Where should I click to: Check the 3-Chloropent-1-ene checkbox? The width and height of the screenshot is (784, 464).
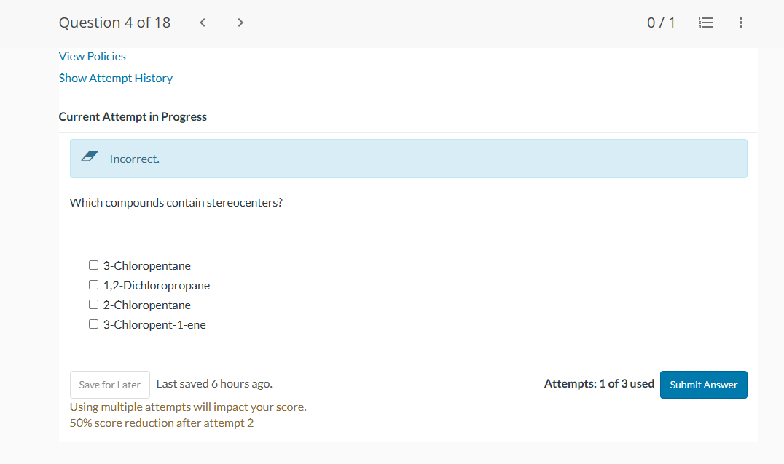click(93, 324)
